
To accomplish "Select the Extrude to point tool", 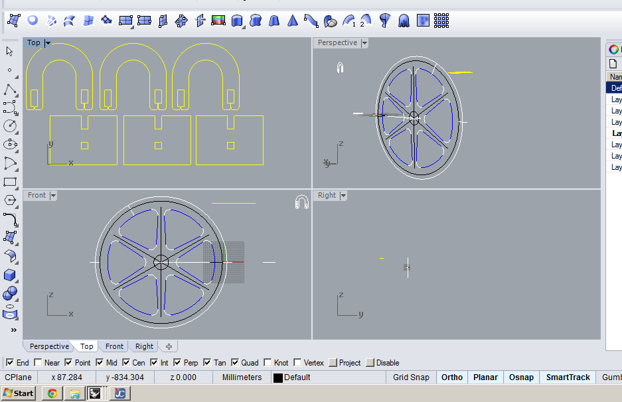I will click(x=293, y=21).
